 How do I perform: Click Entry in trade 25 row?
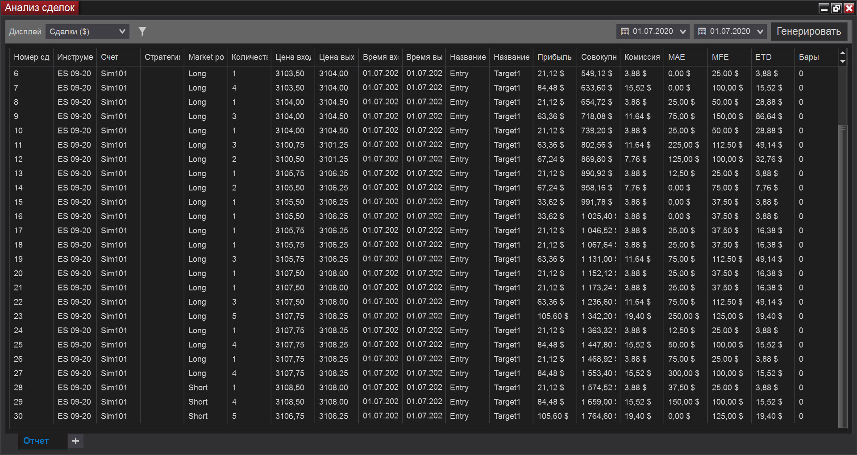(x=459, y=345)
